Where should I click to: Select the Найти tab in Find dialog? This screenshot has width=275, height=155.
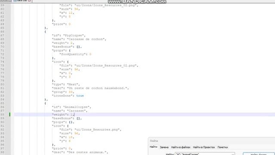point(153,147)
